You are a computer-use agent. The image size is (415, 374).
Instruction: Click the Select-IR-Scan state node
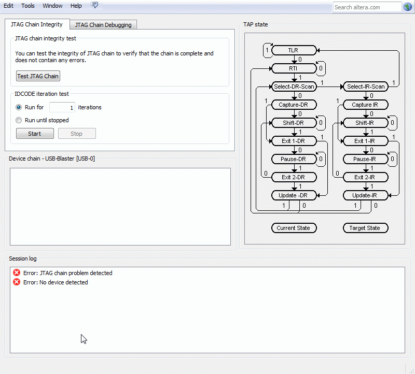point(365,87)
